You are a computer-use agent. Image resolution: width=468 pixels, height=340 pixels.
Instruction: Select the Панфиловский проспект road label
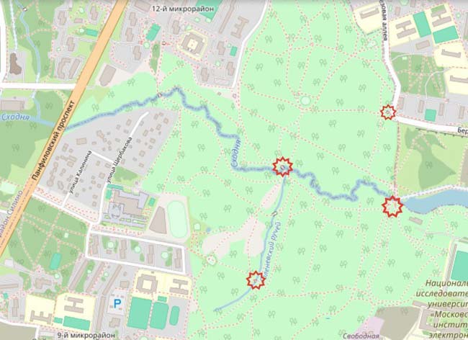pos(53,141)
